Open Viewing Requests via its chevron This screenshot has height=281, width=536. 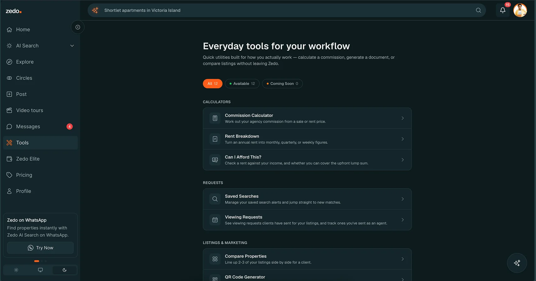pyautogui.click(x=403, y=220)
